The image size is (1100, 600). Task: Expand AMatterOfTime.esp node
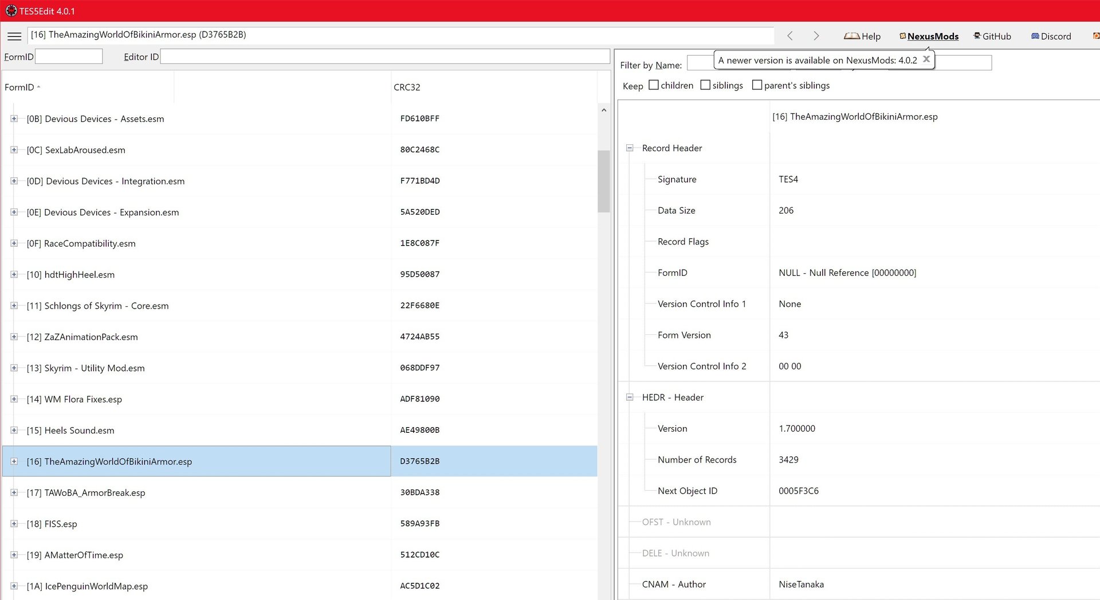pos(14,555)
